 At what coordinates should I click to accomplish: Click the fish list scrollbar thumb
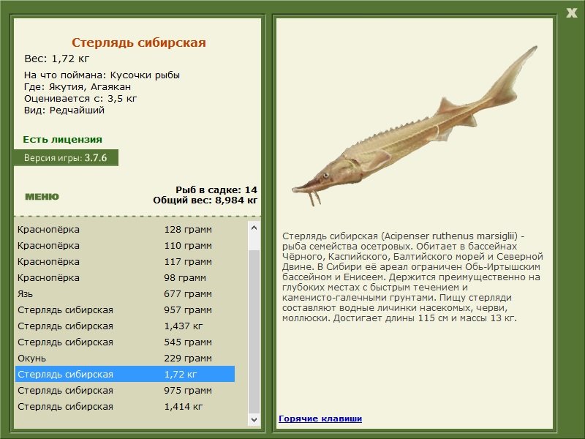pos(254,331)
